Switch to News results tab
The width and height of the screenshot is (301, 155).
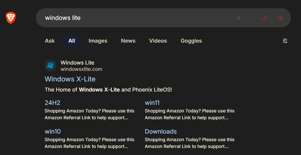pos(128,41)
